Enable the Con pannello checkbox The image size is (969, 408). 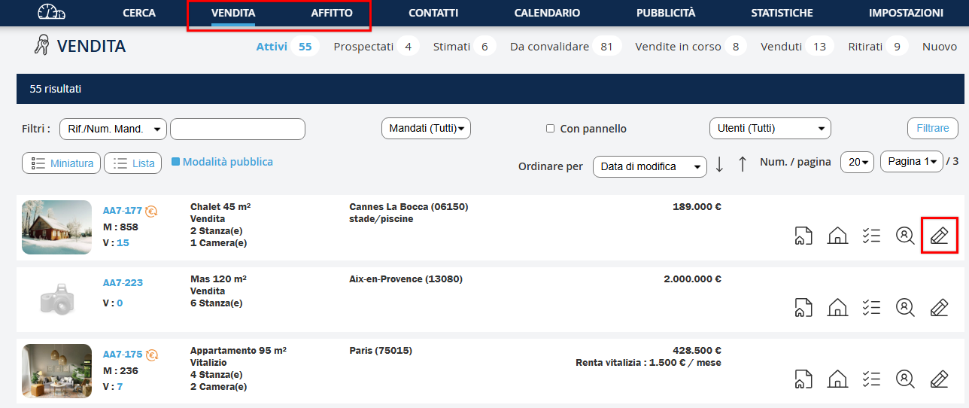tap(550, 129)
